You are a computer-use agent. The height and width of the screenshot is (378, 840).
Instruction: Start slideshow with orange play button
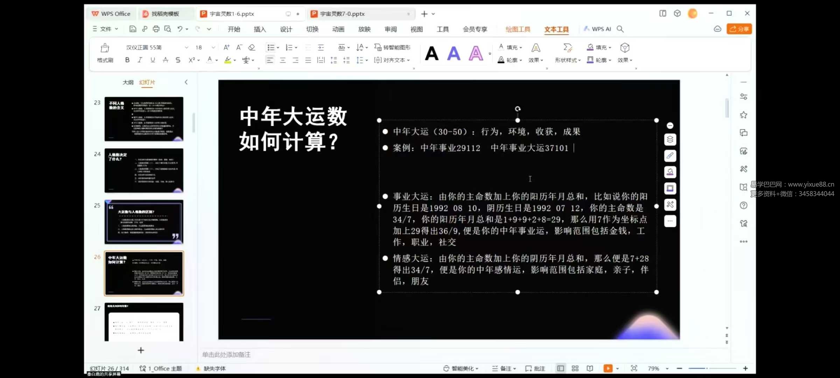[608, 368]
